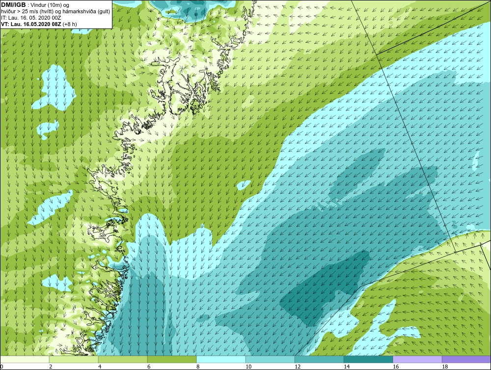
Task: Click the 'IT: Lau. 16. 05. 2020 00Z' line
Action: coord(31,18)
